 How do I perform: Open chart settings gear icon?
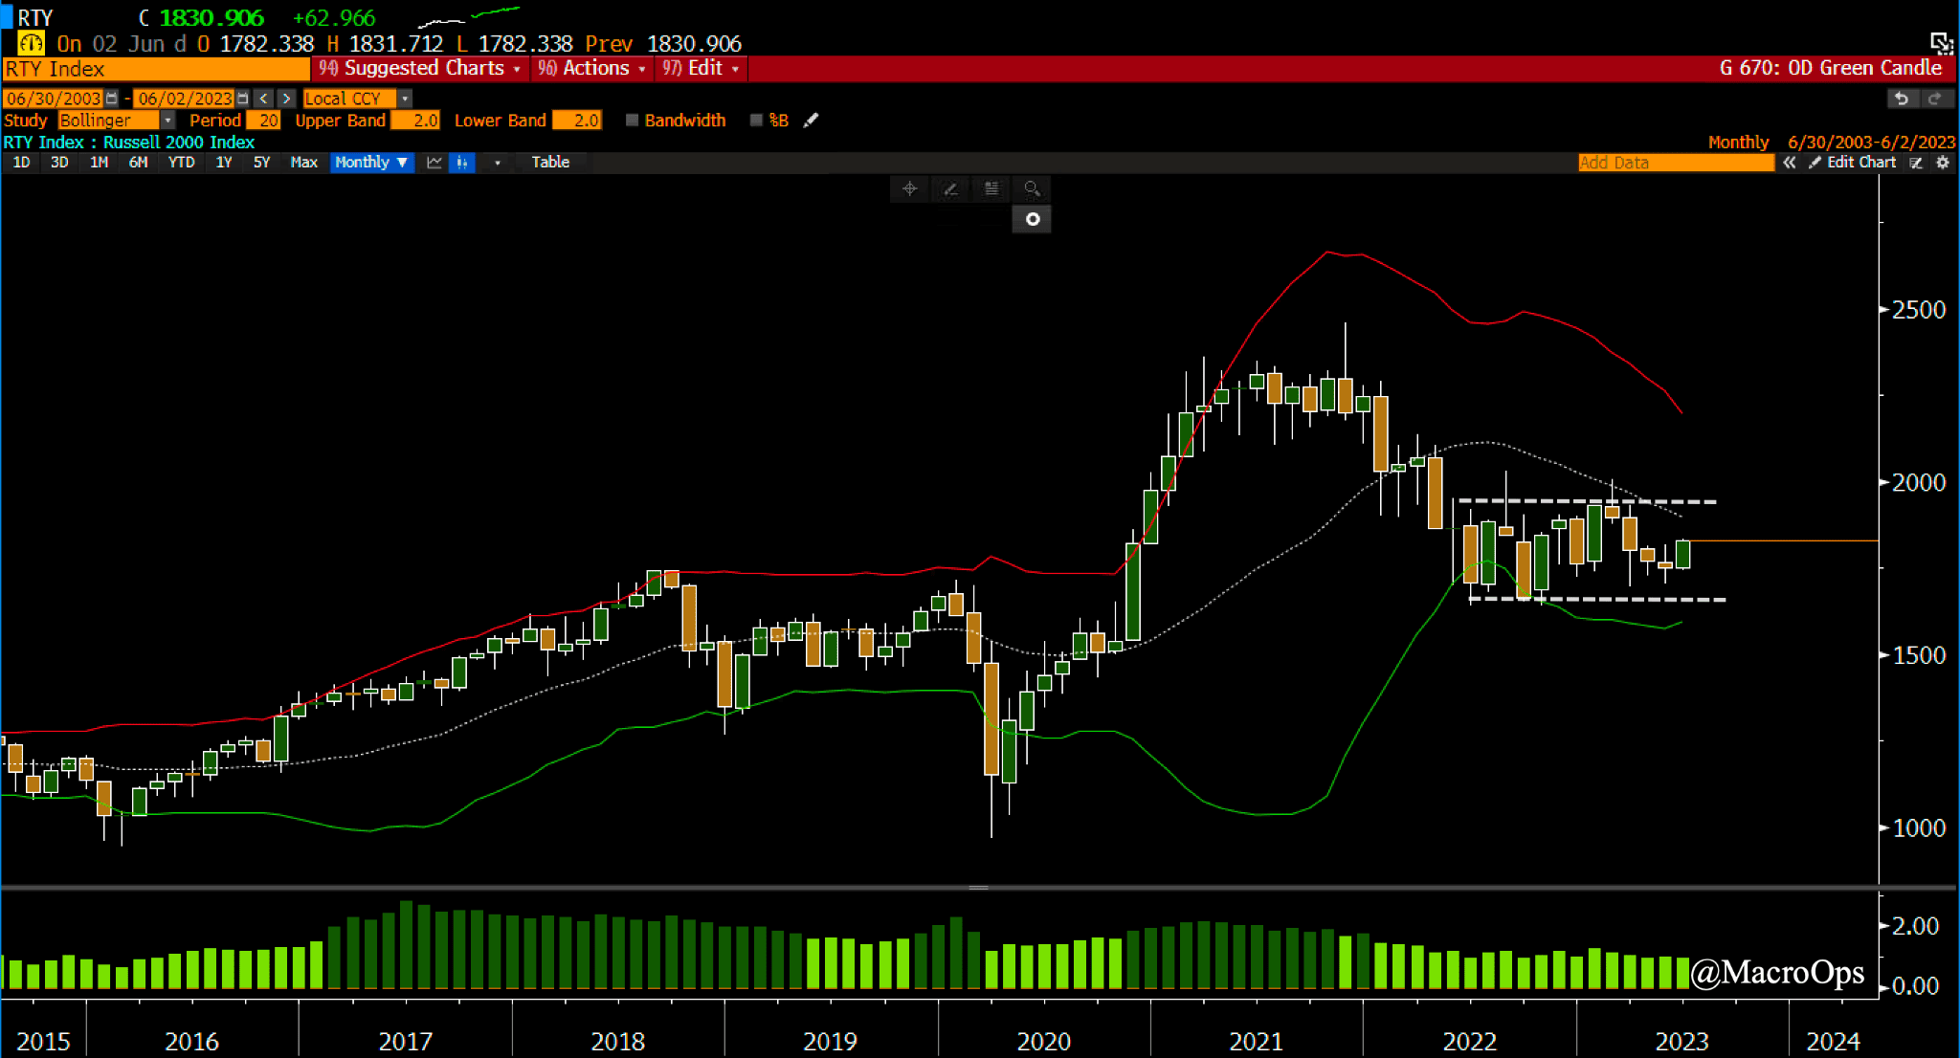1943,163
